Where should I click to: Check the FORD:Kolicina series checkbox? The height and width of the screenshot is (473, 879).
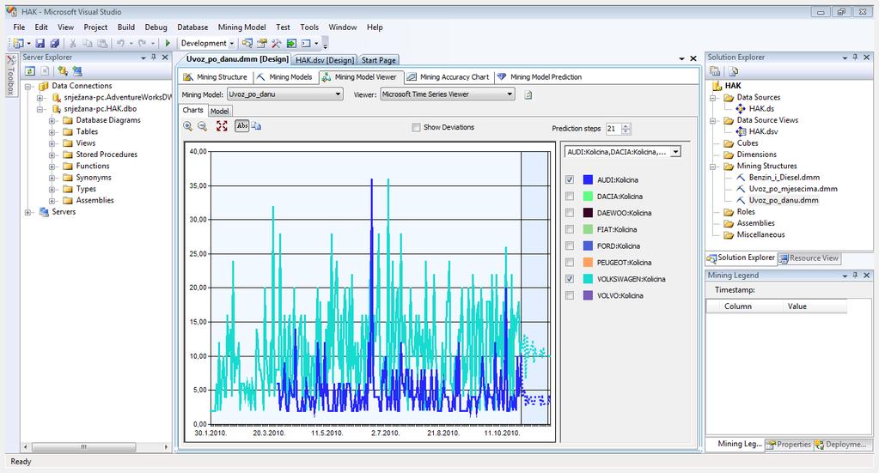[570, 246]
